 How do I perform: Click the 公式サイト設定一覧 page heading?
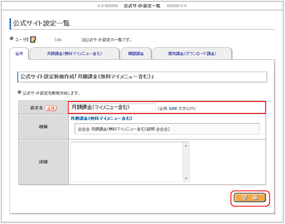[x=41, y=23]
